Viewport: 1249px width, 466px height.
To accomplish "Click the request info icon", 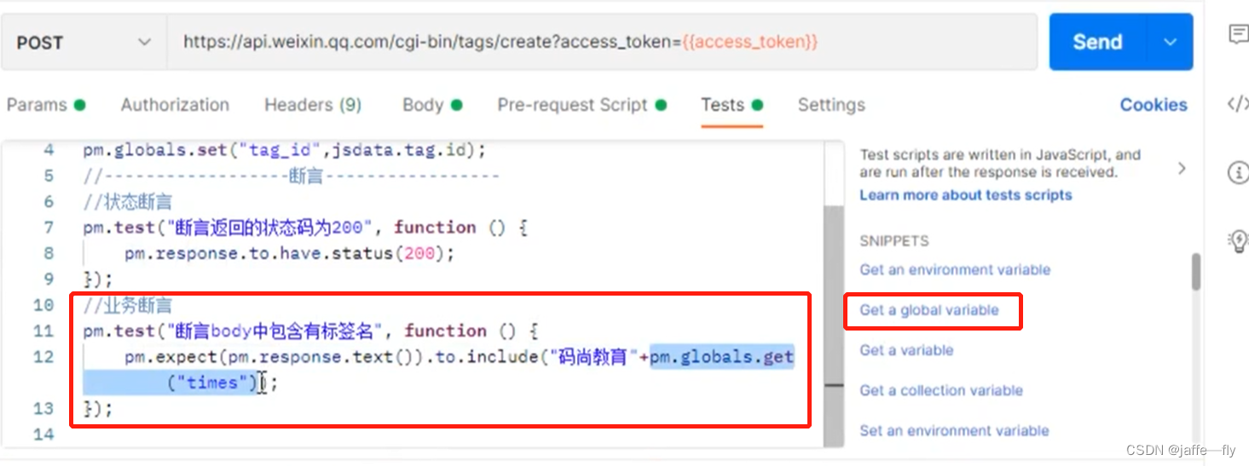I will point(1237,173).
